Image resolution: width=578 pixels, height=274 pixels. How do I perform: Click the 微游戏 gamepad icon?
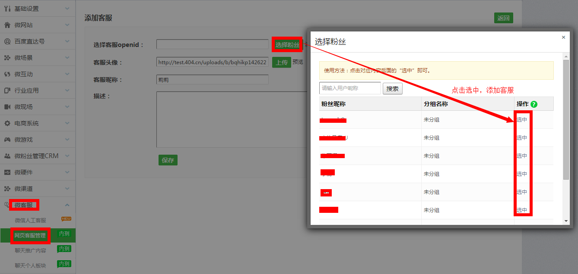point(7,140)
